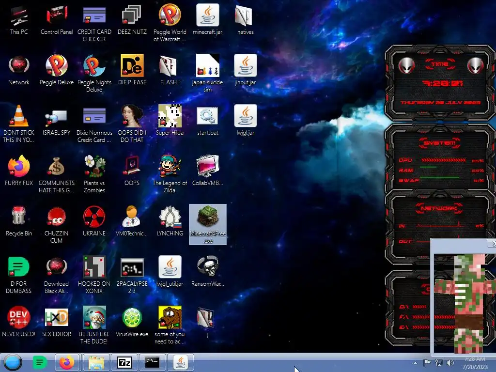This screenshot has width=496, height=372.
Task: Select the CREDIT CARD CHECKER icon
Action: coord(94,16)
